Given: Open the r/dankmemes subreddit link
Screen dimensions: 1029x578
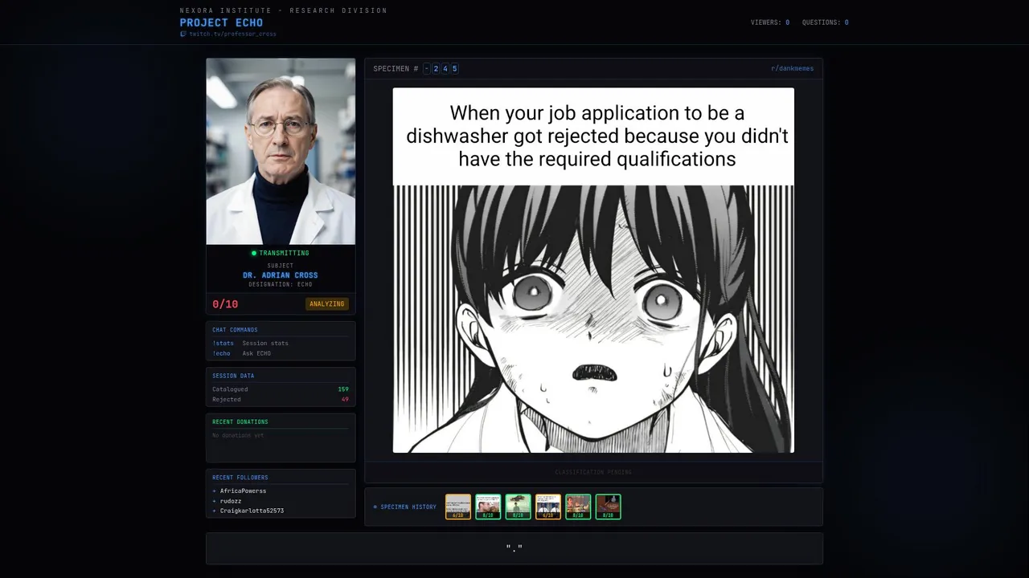Looking at the screenshot, I should (792, 68).
